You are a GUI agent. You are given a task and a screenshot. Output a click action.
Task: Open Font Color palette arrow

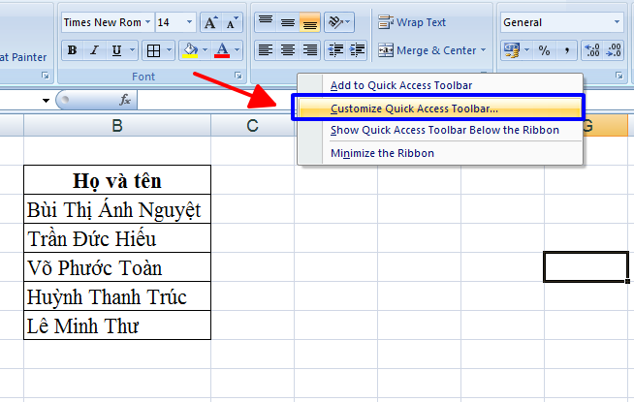pos(238,50)
